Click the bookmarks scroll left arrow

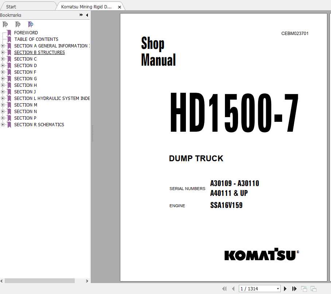pyautogui.click(x=1, y=281)
